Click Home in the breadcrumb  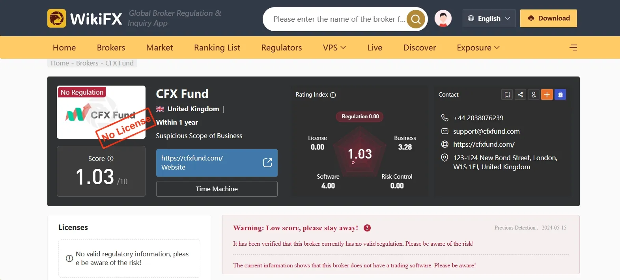[60, 63]
